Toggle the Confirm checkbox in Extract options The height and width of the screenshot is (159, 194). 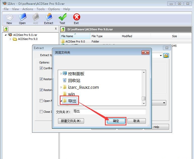point(41,68)
